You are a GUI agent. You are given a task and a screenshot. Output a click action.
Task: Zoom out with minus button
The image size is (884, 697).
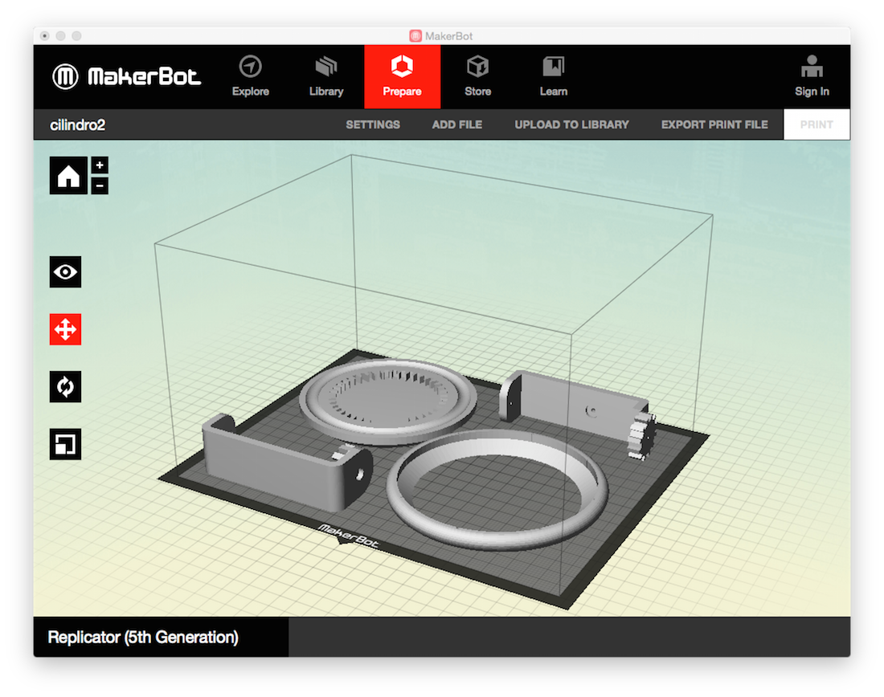point(100,185)
